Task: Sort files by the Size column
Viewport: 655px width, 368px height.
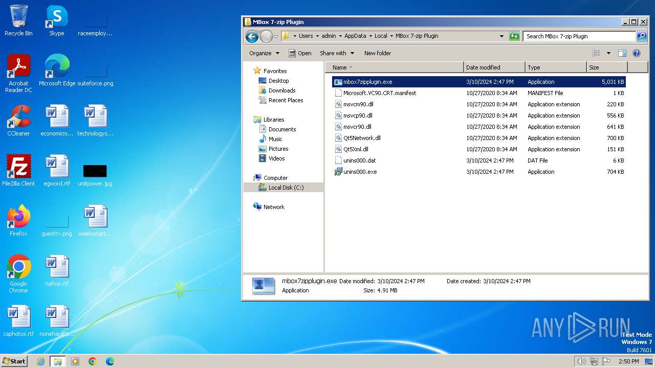Action: coord(607,67)
